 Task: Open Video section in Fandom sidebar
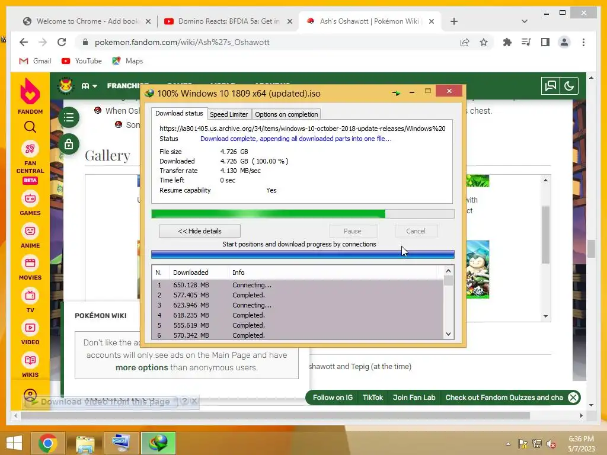tap(30, 333)
